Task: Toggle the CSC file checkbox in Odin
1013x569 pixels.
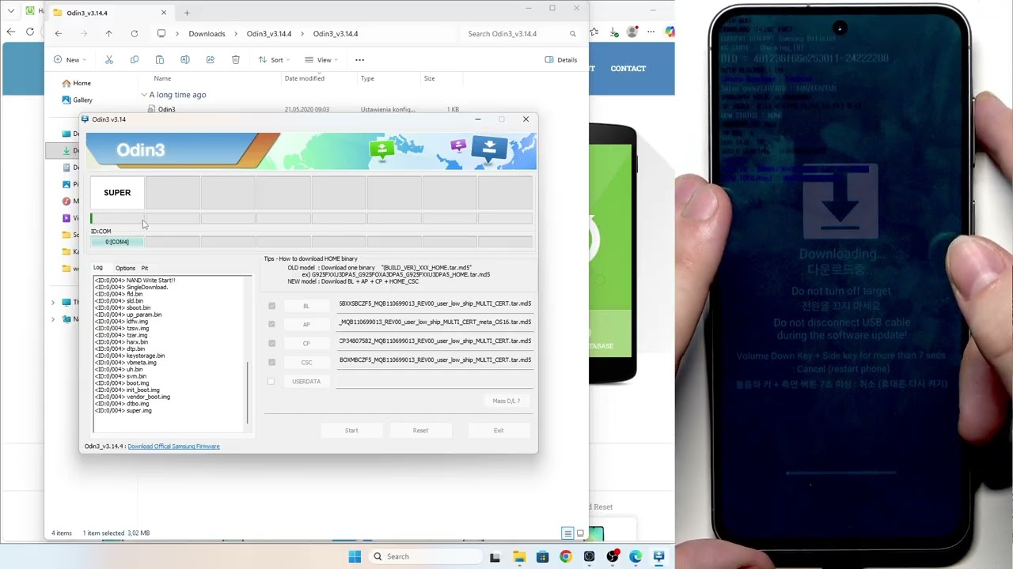Action: pyautogui.click(x=271, y=362)
